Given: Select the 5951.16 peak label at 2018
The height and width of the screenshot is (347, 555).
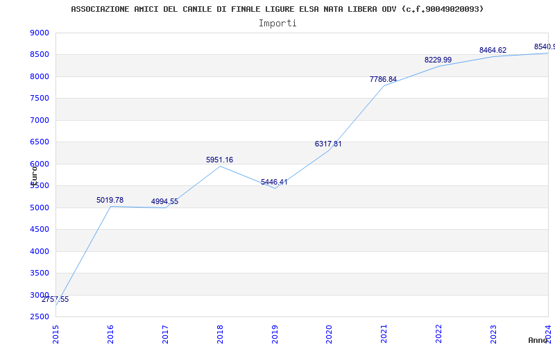Looking at the screenshot, I should coord(219,160).
